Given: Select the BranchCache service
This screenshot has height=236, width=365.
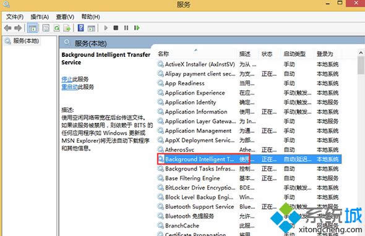Looking at the screenshot, I should [x=249, y=225].
